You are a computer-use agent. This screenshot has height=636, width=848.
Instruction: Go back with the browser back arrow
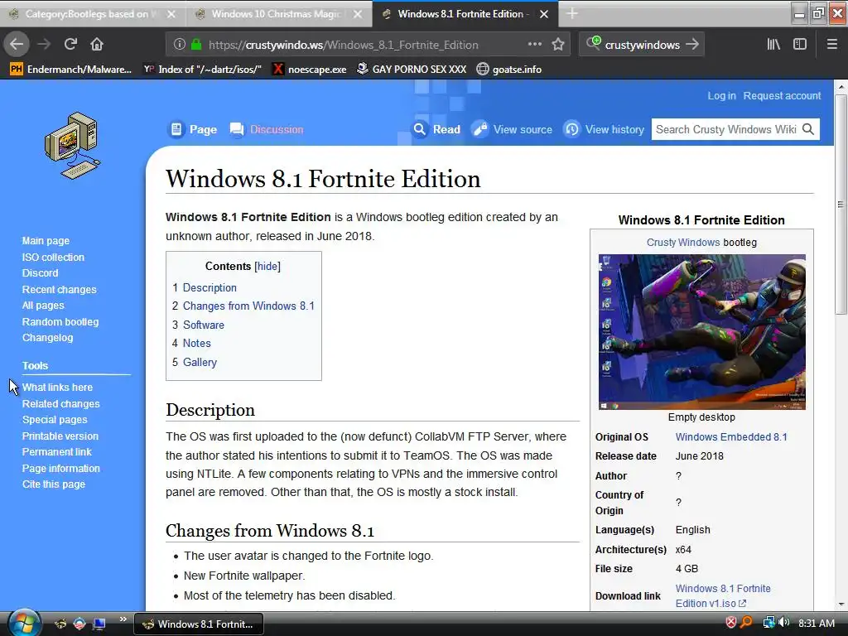coord(17,44)
